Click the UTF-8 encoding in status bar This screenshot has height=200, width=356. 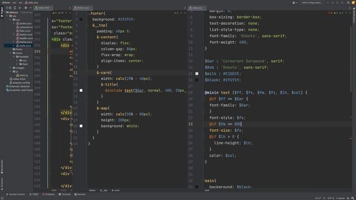pos(330,198)
